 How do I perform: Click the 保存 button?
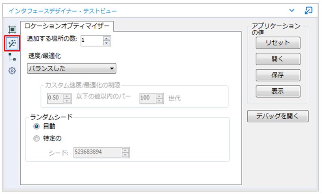(278, 75)
